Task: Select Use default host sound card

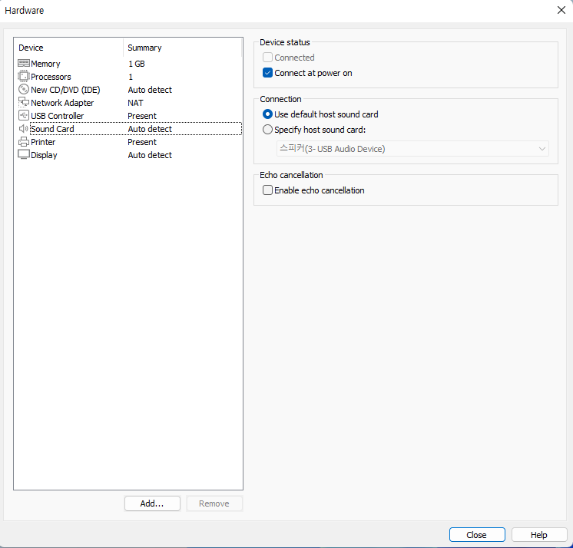Action: (267, 114)
